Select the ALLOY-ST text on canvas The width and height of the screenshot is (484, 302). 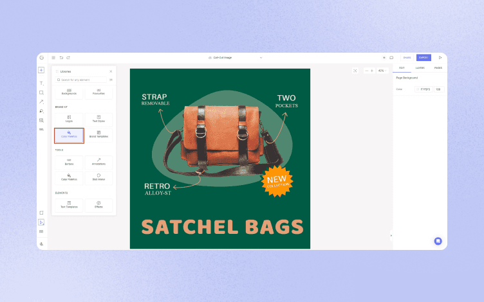[158, 193]
